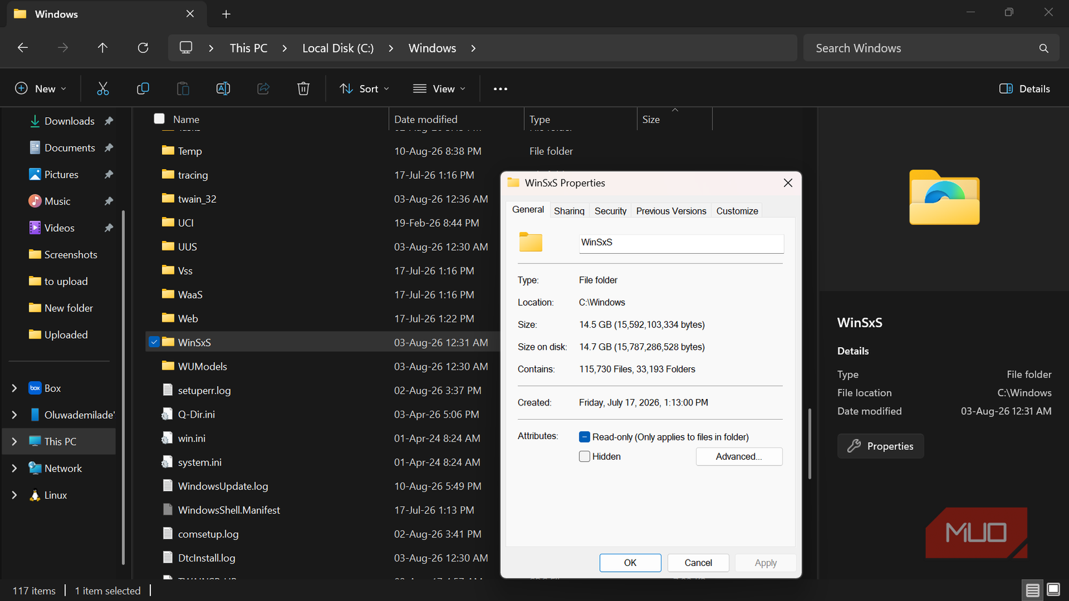Switch to the Security tab
This screenshot has width=1069, height=601.
point(610,211)
